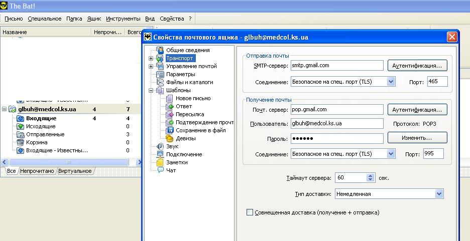Collapse the Шаблоны tree node
470x241 pixels.
[151, 90]
